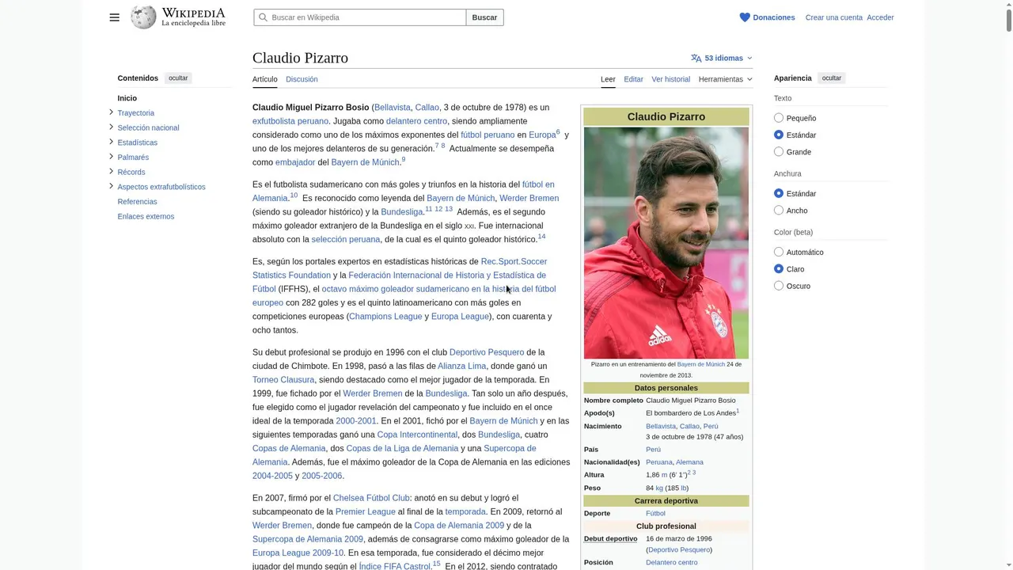Open the Alemana nationality link in infobox
The width and height of the screenshot is (1013, 570).
[x=689, y=462]
